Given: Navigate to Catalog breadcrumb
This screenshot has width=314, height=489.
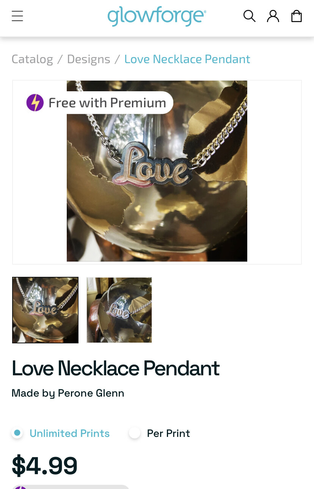Looking at the screenshot, I should coord(32,59).
